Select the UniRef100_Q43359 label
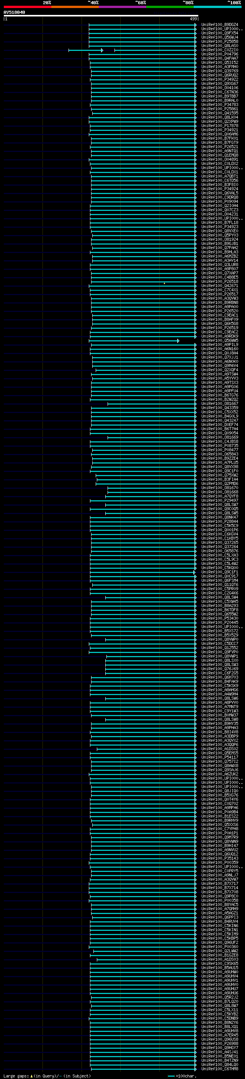Viewport: 245px width, 1079px height. [x=220, y=408]
